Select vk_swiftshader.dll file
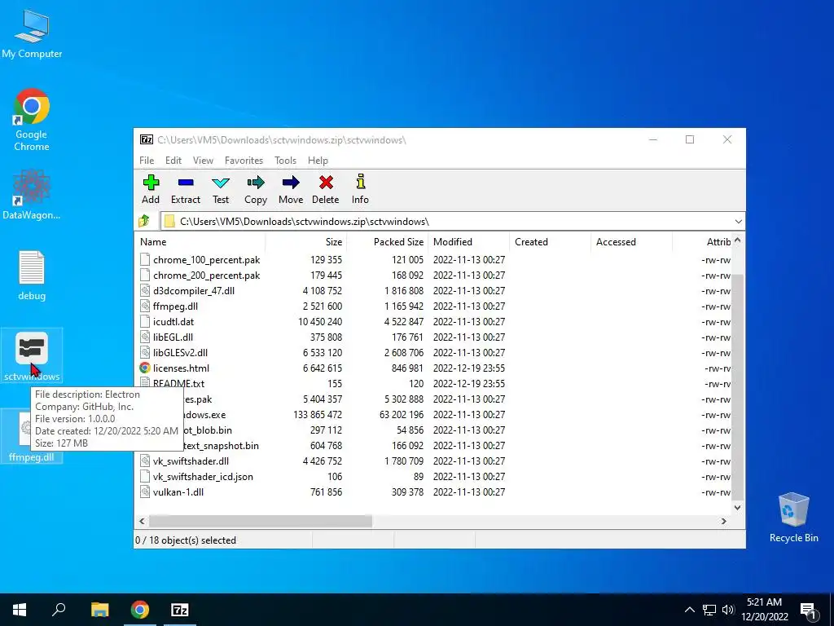The height and width of the screenshot is (626, 834). click(x=191, y=461)
